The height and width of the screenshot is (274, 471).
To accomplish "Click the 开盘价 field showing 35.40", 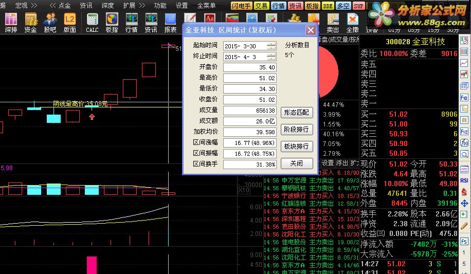I will click(x=249, y=67).
